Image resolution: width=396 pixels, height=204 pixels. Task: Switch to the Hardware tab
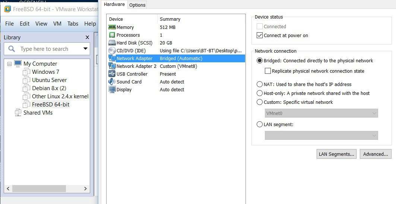(x=114, y=4)
